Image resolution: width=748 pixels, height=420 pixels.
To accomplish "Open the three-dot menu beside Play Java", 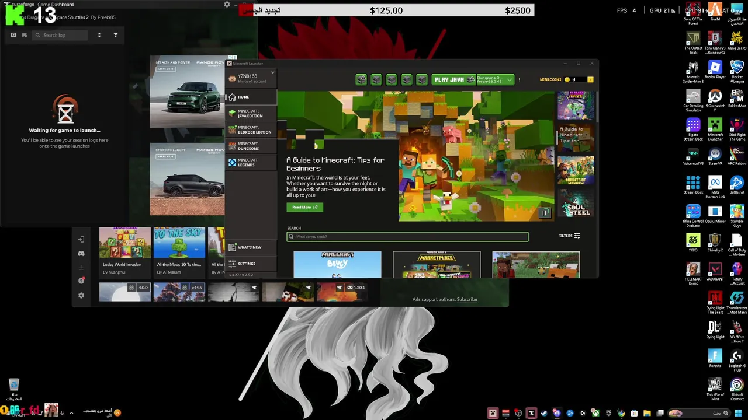I will [x=520, y=80].
